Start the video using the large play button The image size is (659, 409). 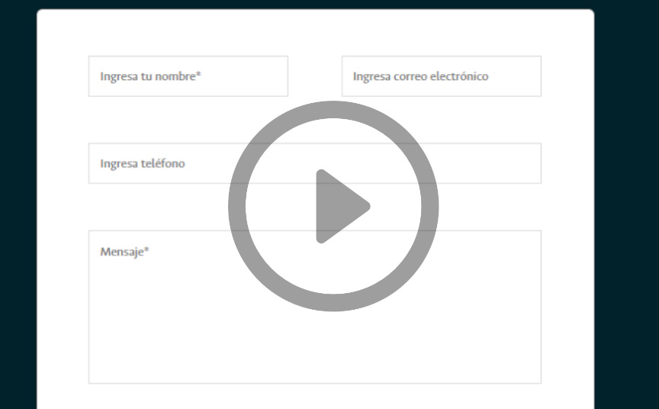[x=333, y=206]
